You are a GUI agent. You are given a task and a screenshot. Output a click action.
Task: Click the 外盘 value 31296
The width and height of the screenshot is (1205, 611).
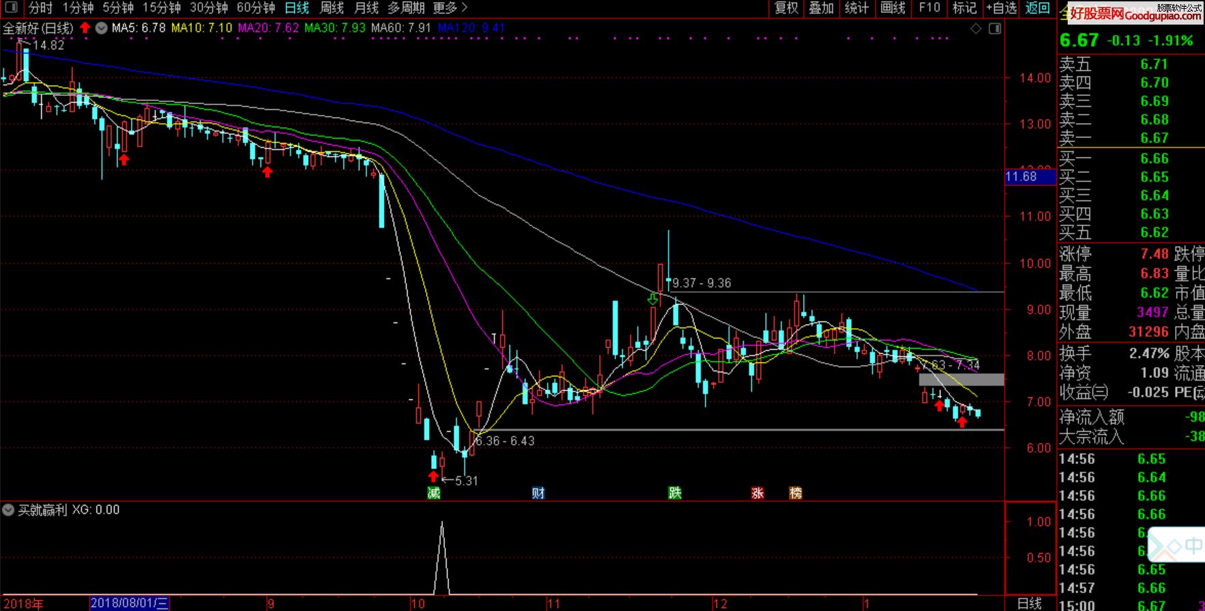pos(1149,332)
